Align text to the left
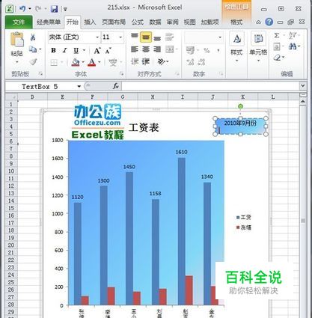The width and height of the screenshot is (312, 318). [x=135, y=49]
